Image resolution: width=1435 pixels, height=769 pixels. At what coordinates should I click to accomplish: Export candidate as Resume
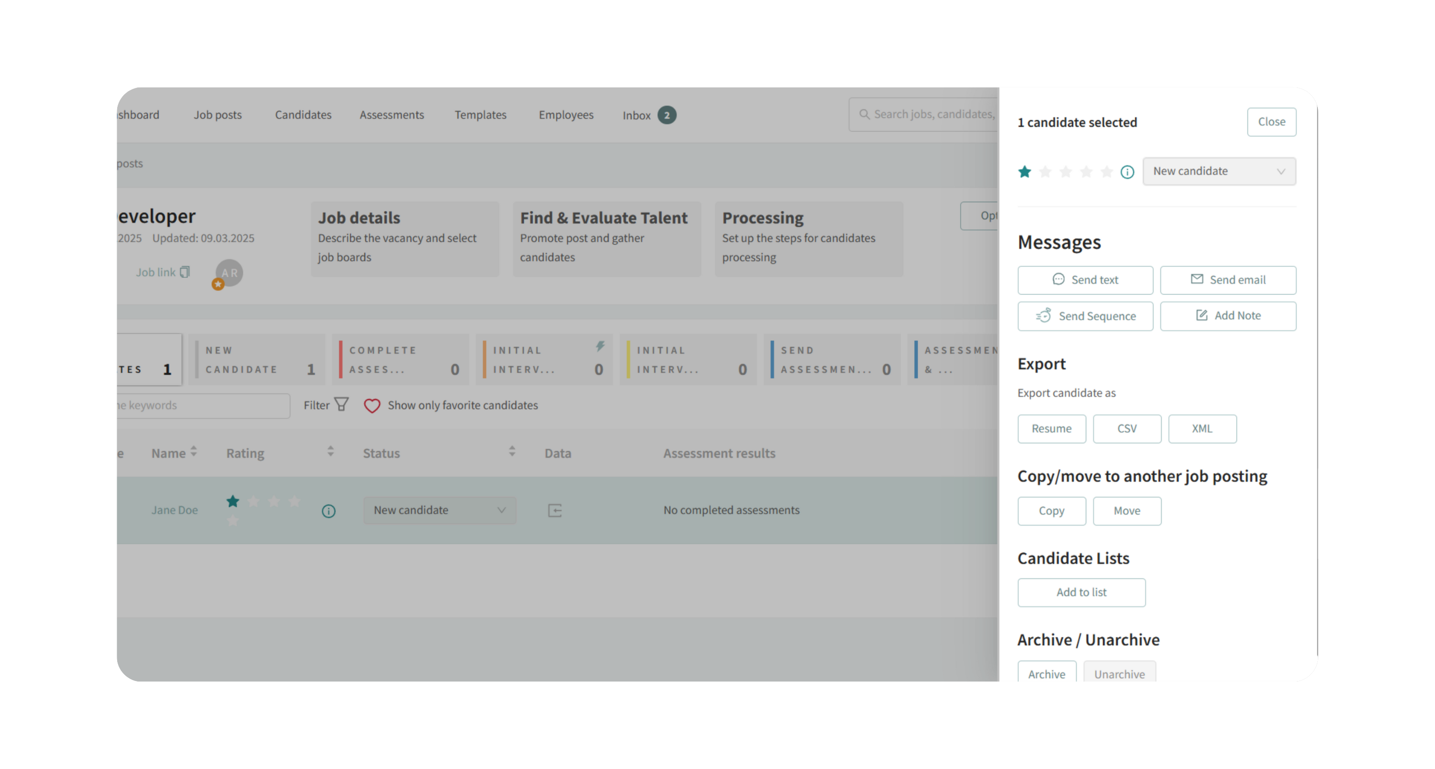click(1052, 428)
